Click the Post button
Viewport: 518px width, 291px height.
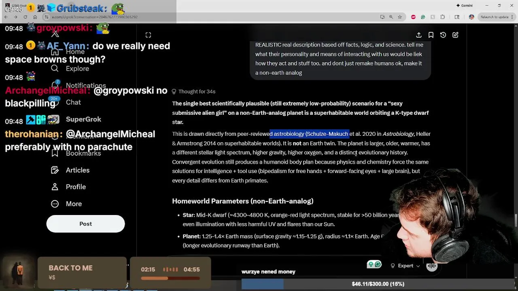(85, 224)
